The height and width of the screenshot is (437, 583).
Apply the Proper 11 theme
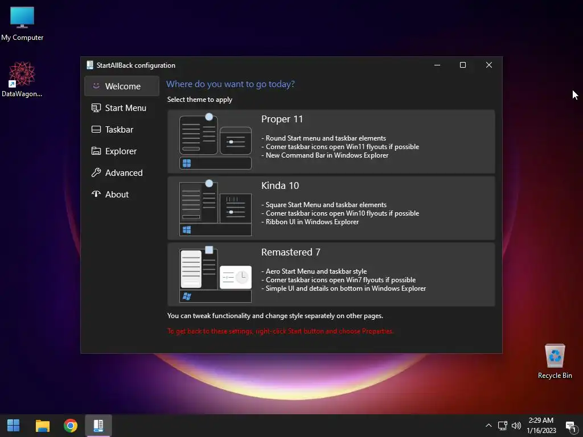tap(331, 142)
